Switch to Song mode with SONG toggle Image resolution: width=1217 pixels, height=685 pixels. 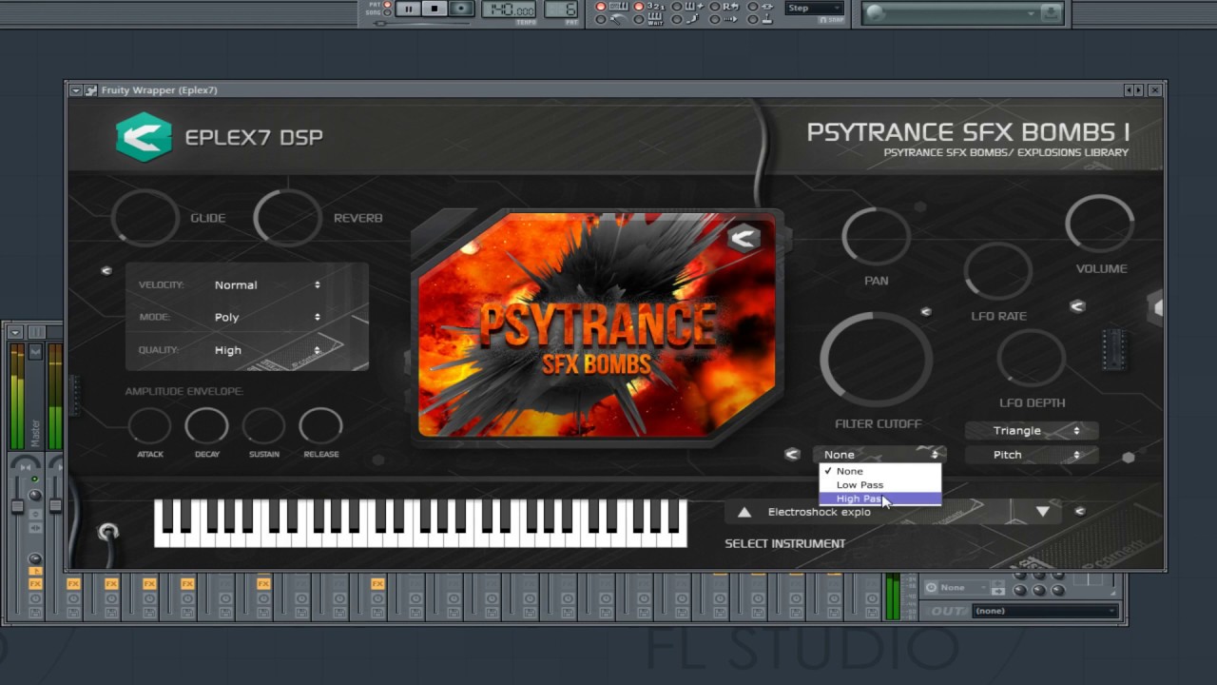point(387,12)
